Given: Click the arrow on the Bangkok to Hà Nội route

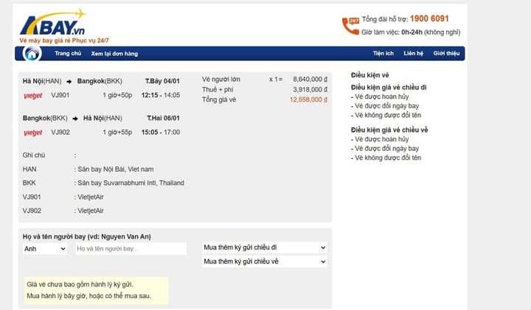Looking at the screenshot, I should (x=76, y=118).
